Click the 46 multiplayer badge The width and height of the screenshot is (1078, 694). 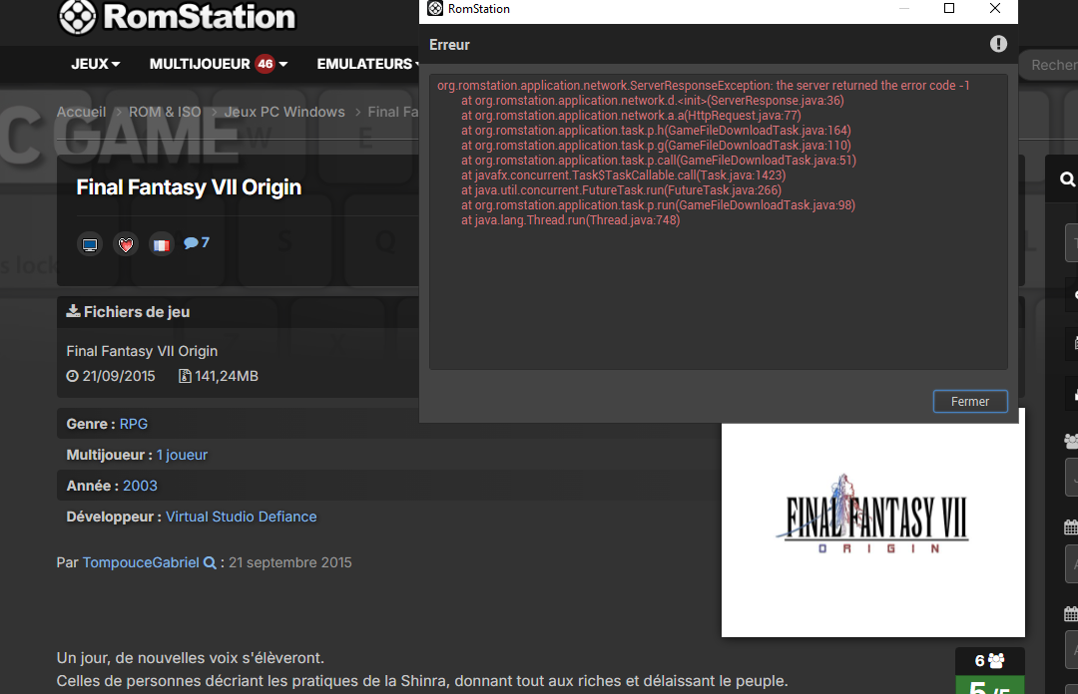coord(265,64)
